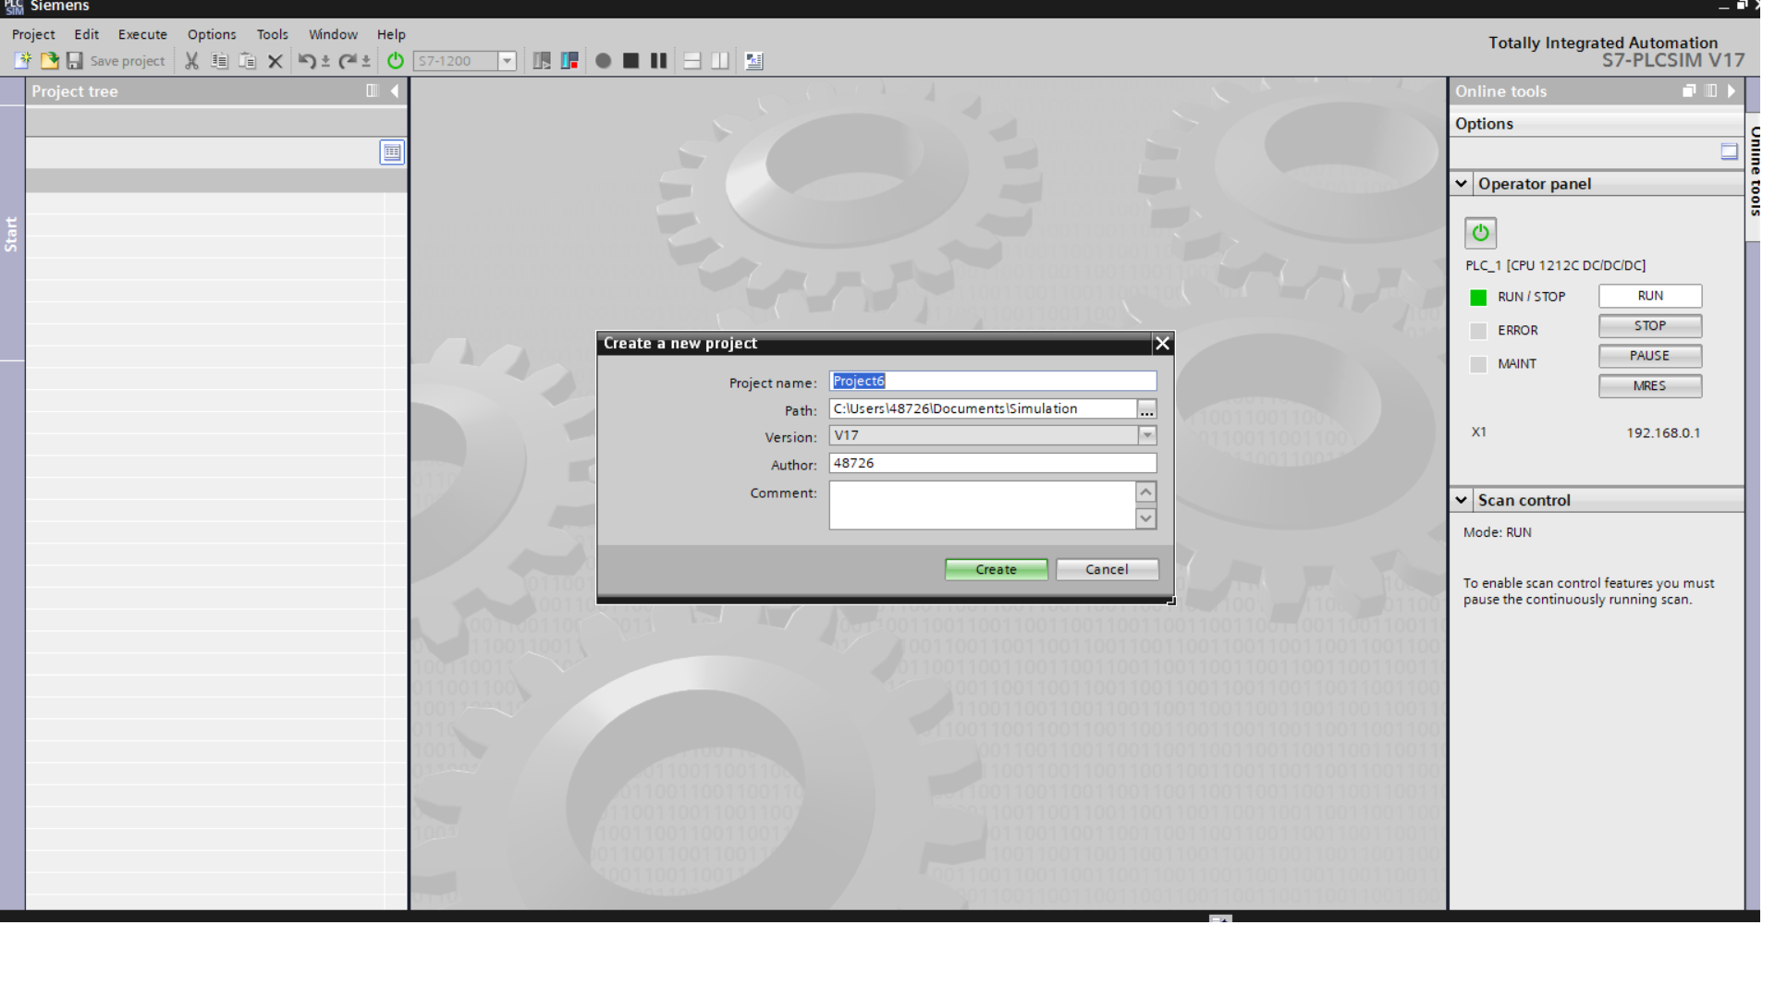Click the Save project label in toolbar
1775x998 pixels.
[128, 61]
